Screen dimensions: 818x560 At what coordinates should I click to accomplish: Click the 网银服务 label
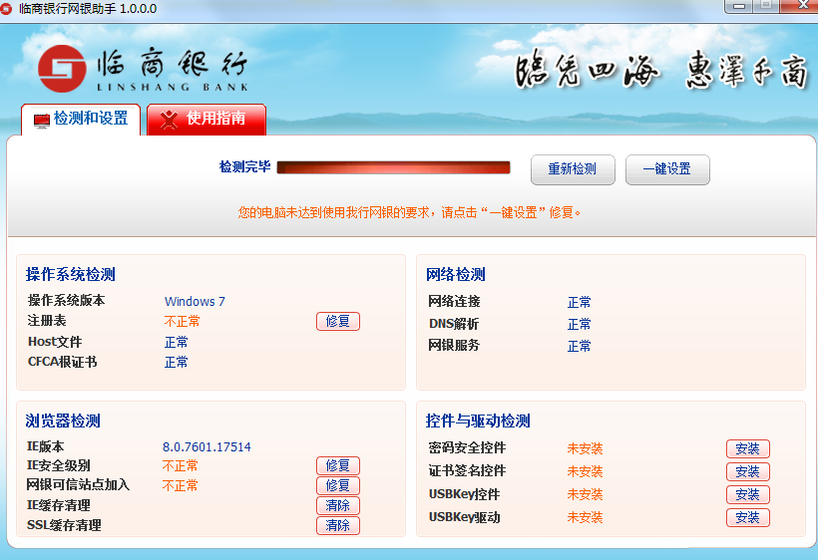pos(454,345)
